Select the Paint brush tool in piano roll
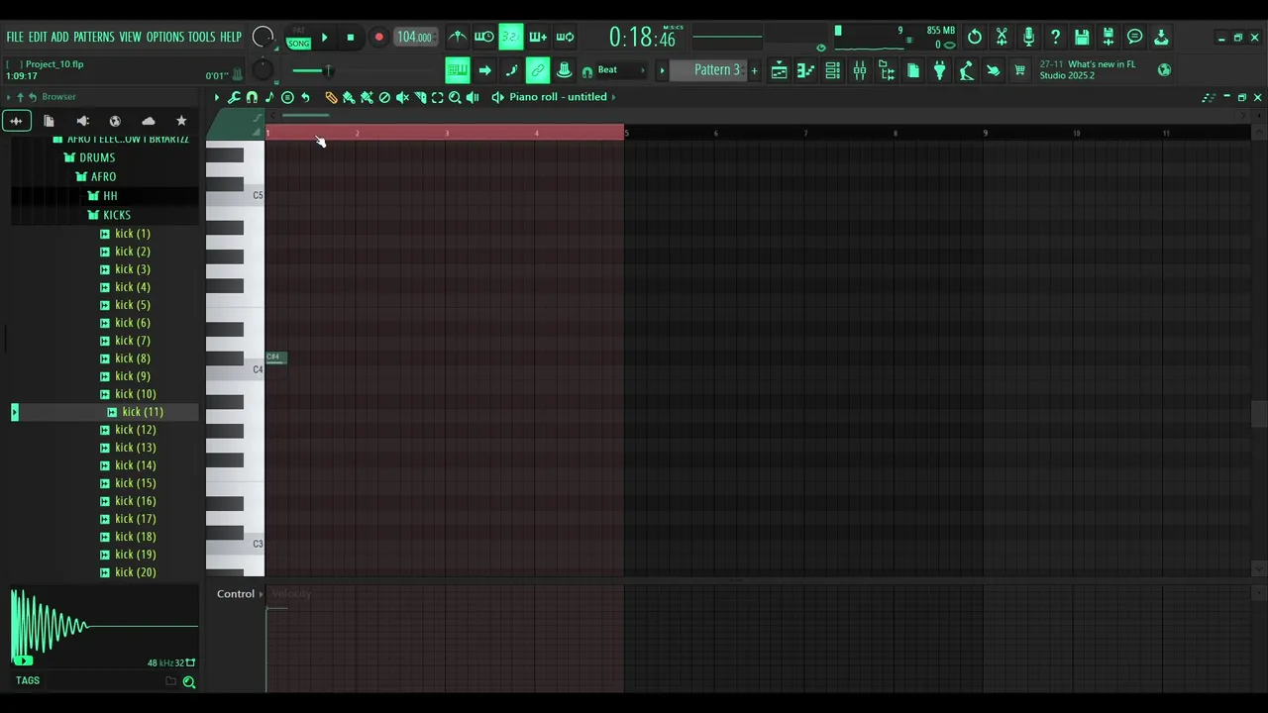The height and width of the screenshot is (713, 1268). coord(349,97)
